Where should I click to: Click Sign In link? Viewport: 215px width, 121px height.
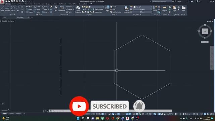pos(178,1)
